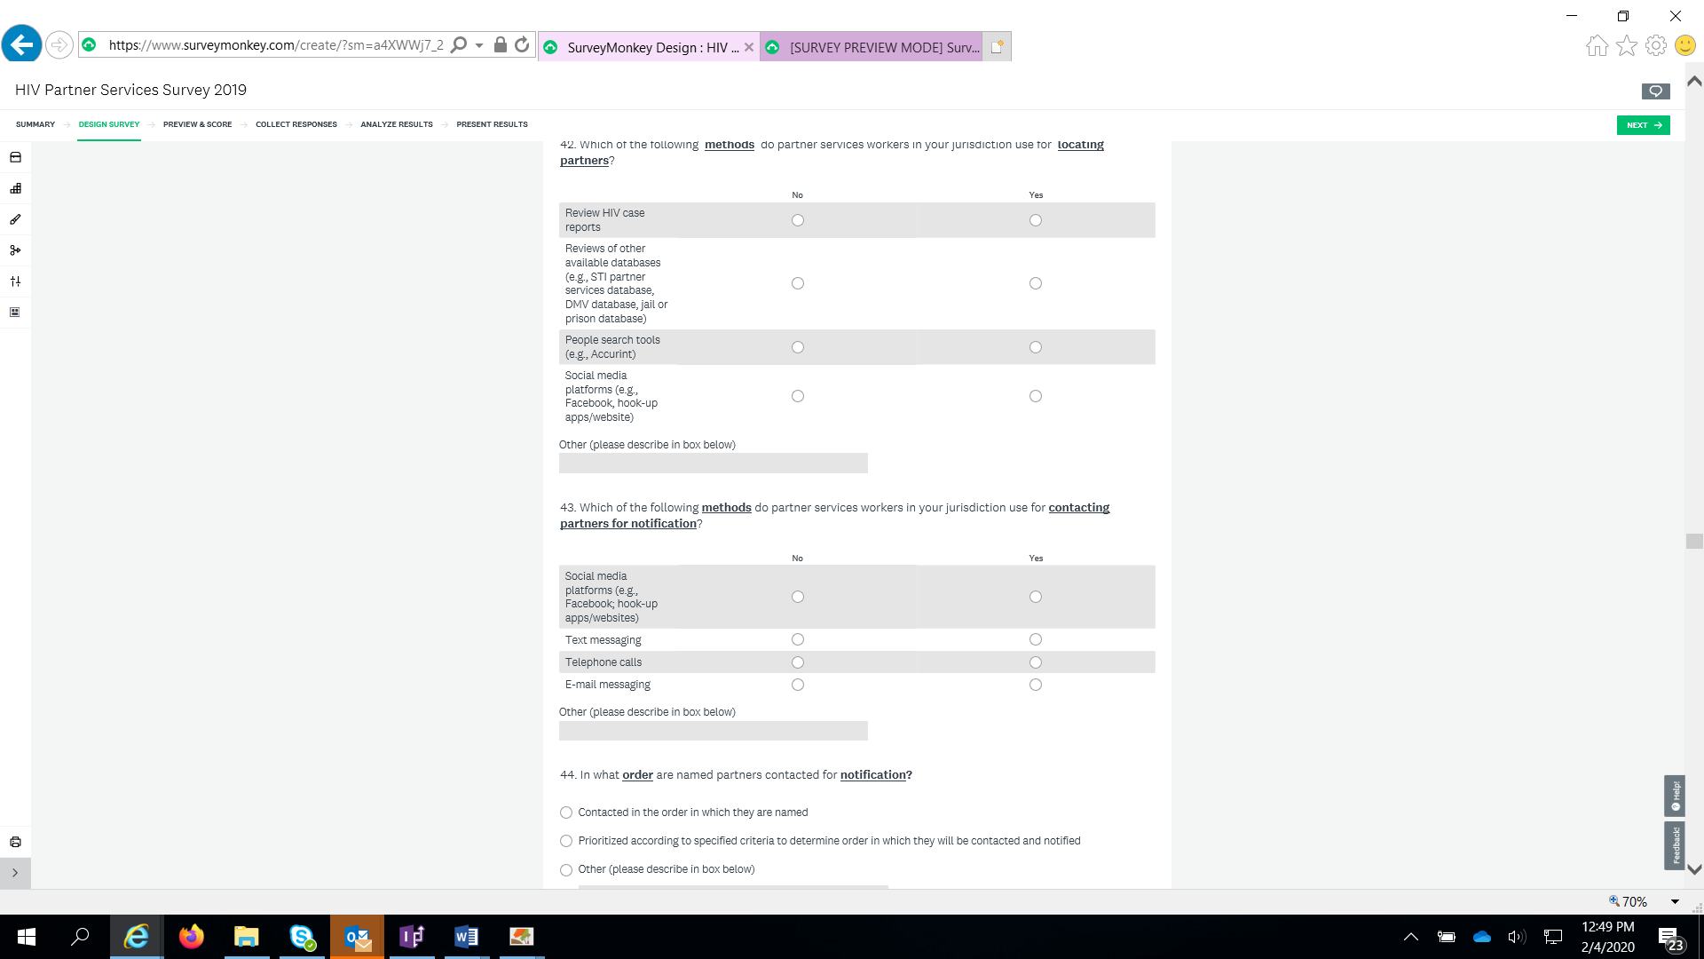Click the green Next button
Screen dimensions: 1704x959
pyautogui.click(x=1643, y=125)
